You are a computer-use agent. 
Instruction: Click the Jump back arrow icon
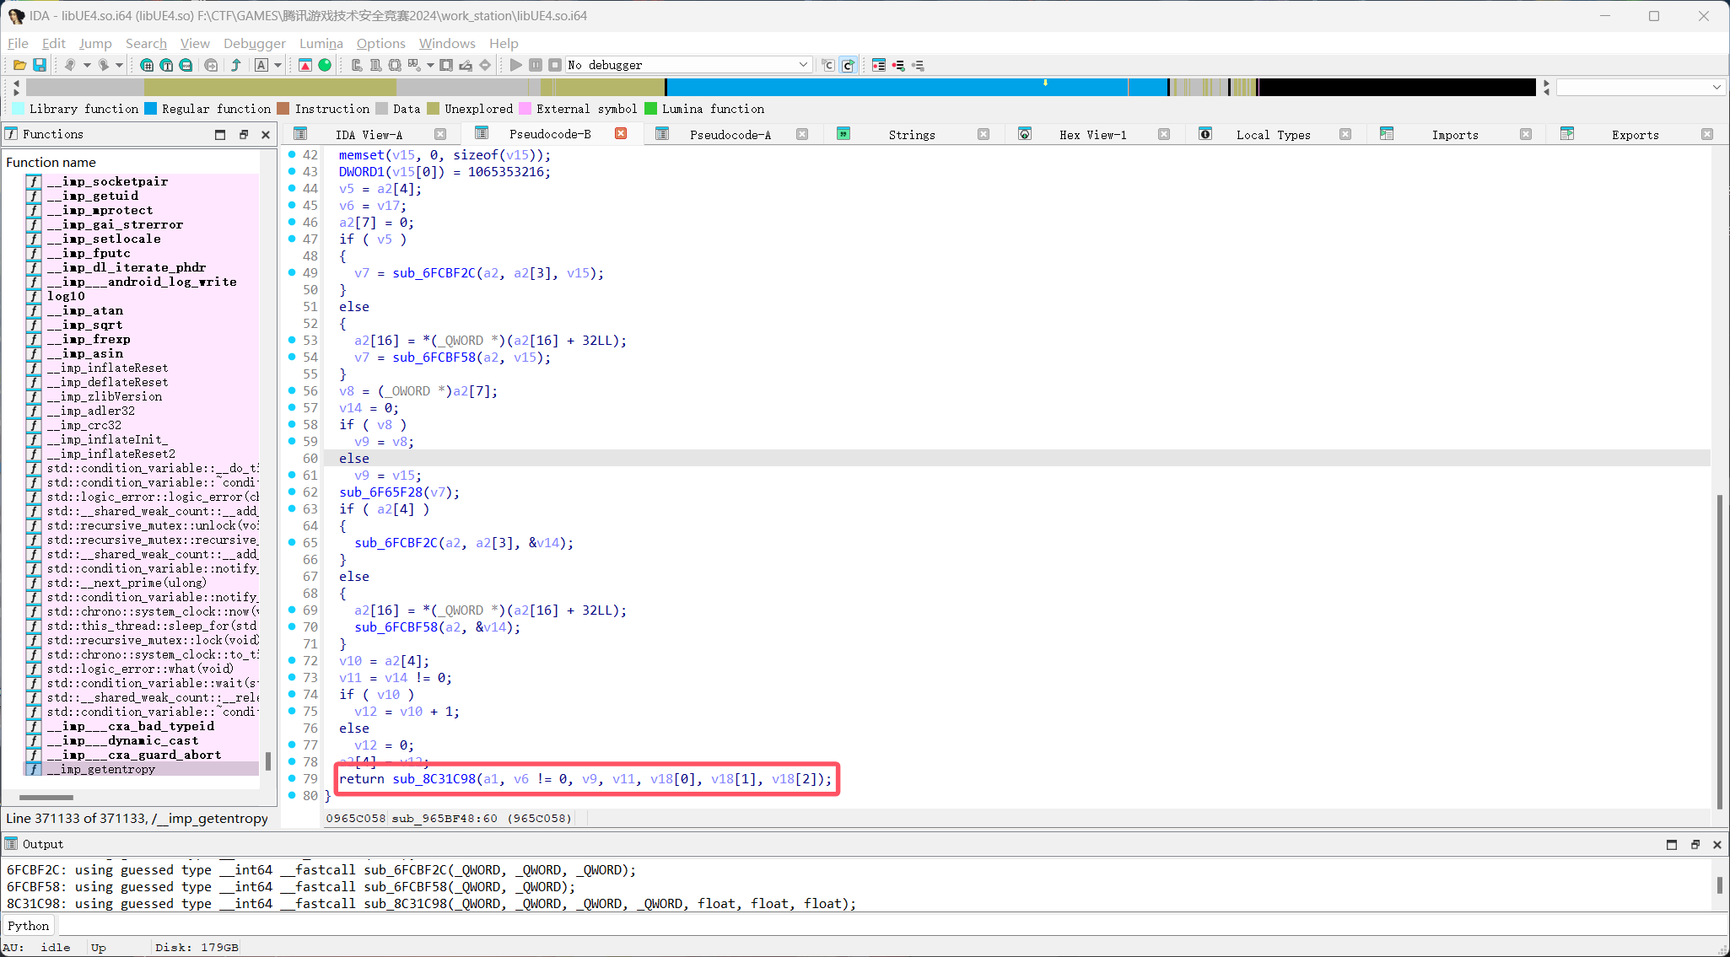pyautogui.click(x=70, y=65)
